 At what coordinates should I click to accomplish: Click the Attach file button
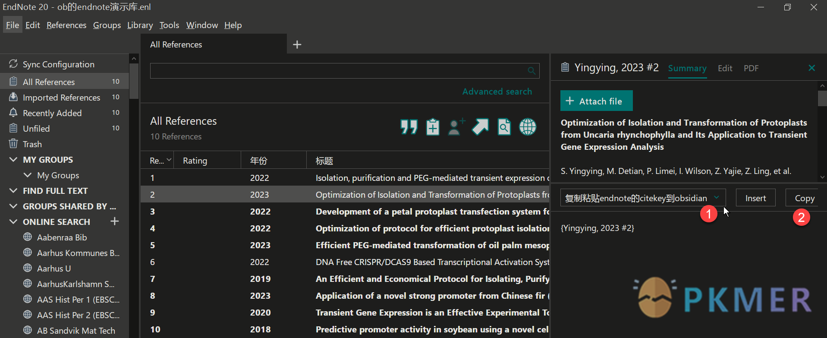596,101
